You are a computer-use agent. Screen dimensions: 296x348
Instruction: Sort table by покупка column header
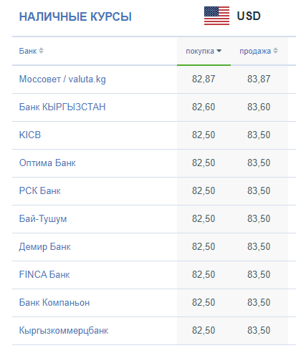[x=200, y=51]
